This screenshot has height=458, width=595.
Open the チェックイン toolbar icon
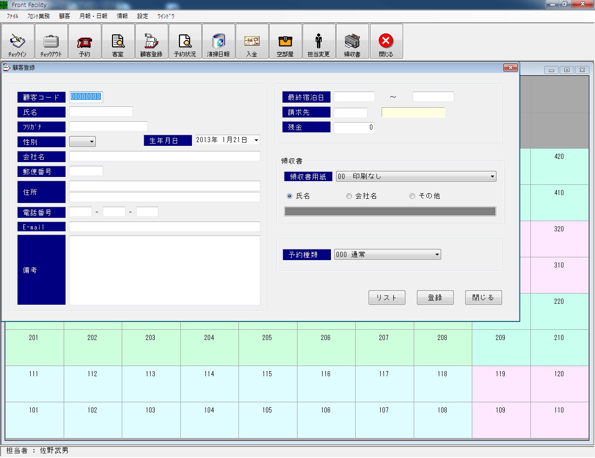click(x=18, y=41)
